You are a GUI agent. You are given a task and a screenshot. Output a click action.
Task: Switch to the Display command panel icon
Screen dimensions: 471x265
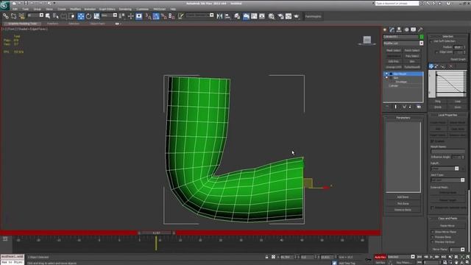click(x=414, y=29)
